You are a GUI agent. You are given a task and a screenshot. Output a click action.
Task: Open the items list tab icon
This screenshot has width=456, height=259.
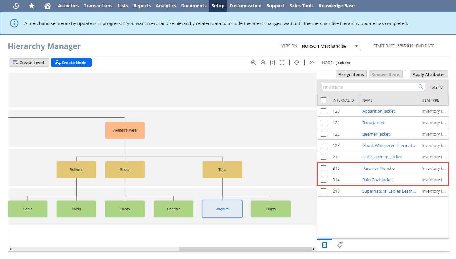pyautogui.click(x=325, y=245)
